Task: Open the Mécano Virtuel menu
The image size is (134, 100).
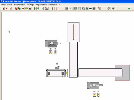Action: click(x=19, y=5)
